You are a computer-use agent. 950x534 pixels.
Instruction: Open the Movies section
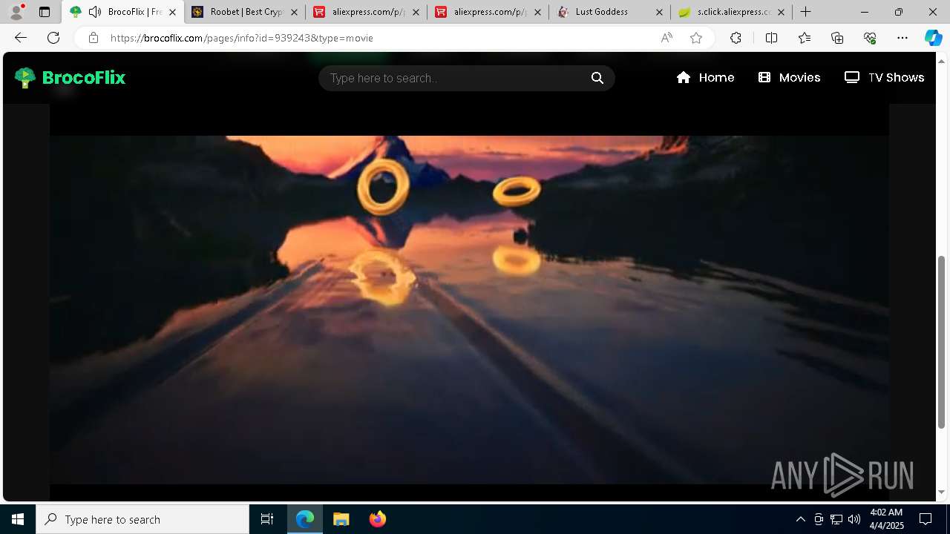click(x=789, y=77)
